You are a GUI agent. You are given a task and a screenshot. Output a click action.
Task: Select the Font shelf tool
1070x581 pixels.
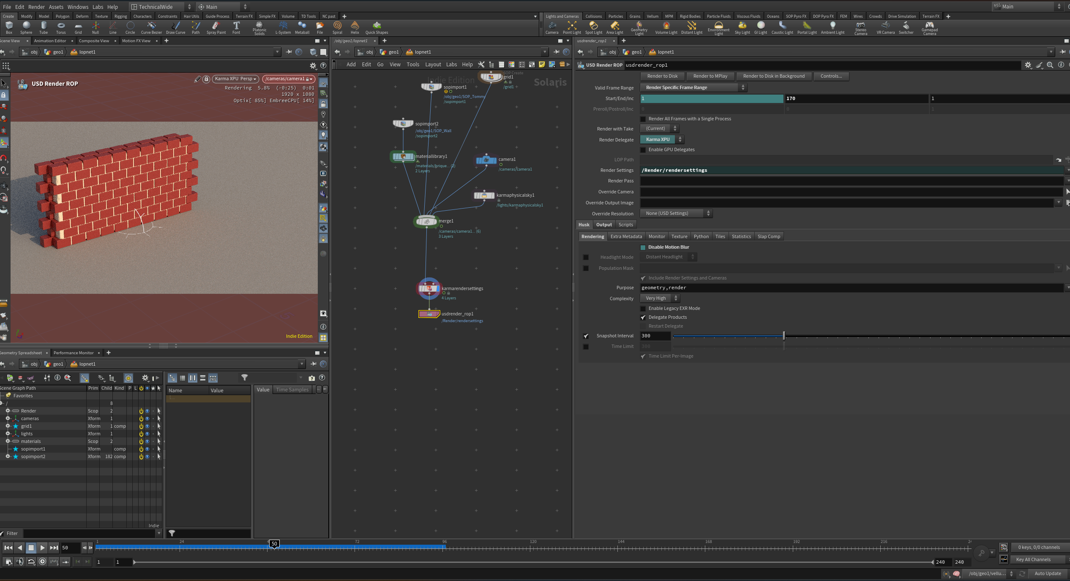[x=236, y=28]
